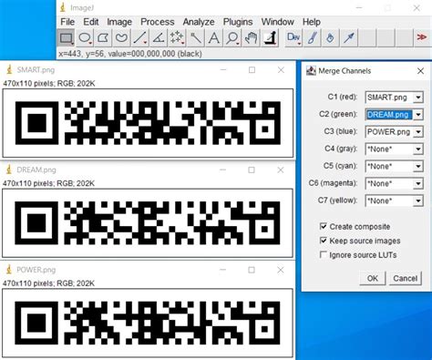The image size is (432, 360).
Task: Close the SMART.png image window
Action: [x=281, y=70]
